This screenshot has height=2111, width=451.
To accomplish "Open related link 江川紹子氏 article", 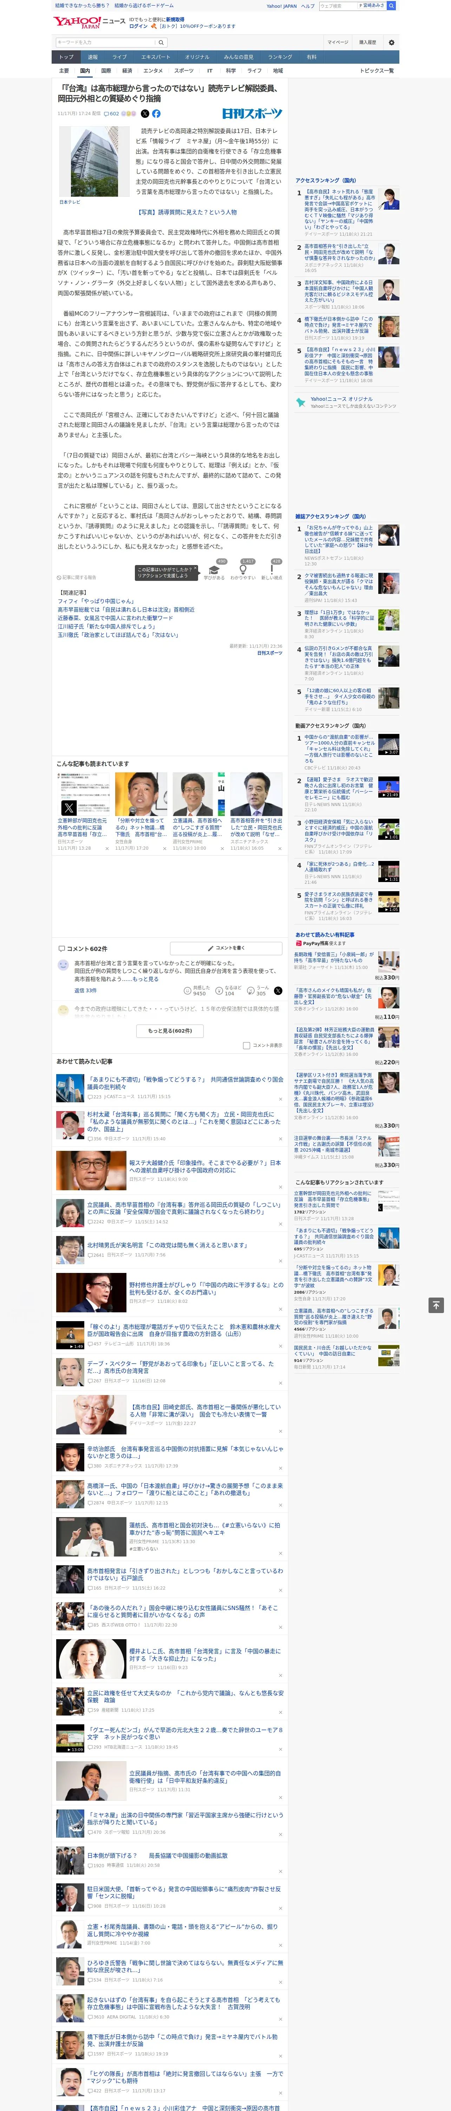I will pos(106,626).
